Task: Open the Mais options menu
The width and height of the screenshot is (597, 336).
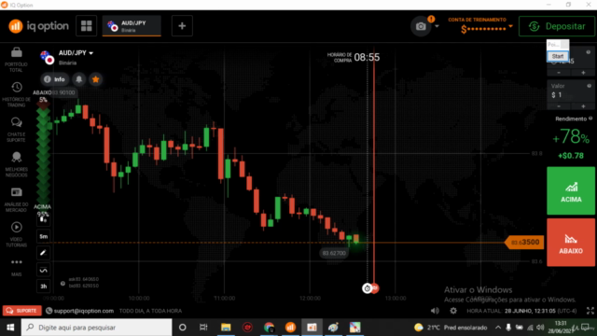Action: tap(16, 267)
